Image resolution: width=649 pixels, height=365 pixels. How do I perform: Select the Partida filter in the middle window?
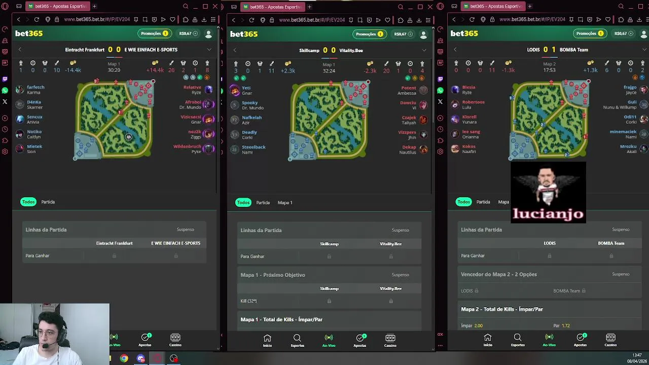coord(263,203)
